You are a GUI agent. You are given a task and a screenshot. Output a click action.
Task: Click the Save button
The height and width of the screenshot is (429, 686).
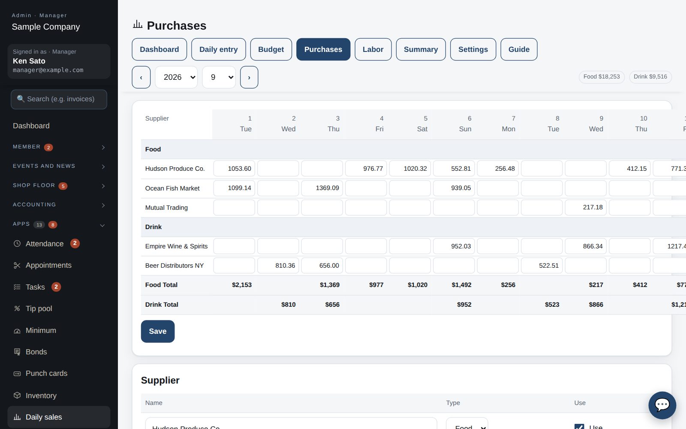[x=158, y=331]
